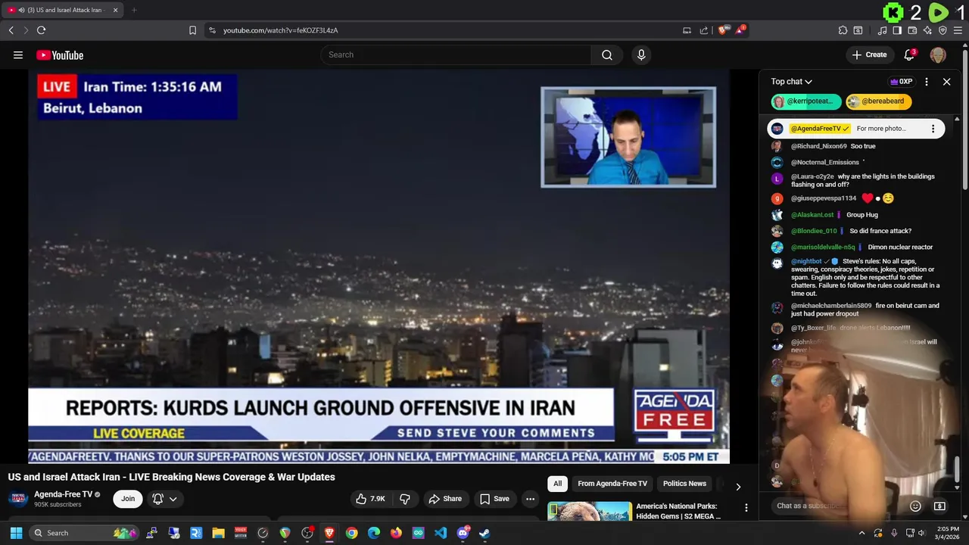This screenshot has width=969, height=545.
Task: Open media control music note icon
Action: [x=882, y=30]
